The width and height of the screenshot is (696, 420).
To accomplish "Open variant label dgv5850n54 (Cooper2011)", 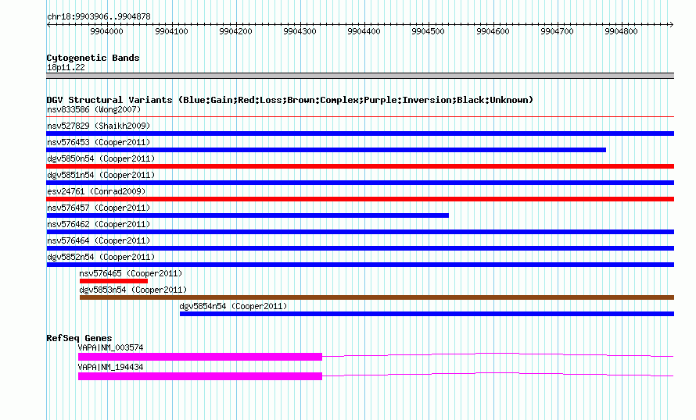I will coord(101,158).
